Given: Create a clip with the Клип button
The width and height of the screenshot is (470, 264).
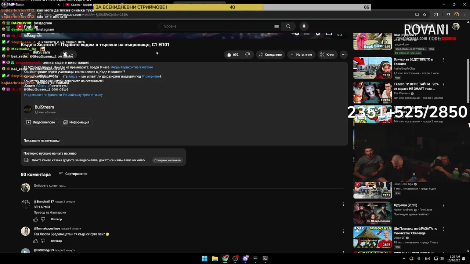Looking at the screenshot, I should 327,55.
